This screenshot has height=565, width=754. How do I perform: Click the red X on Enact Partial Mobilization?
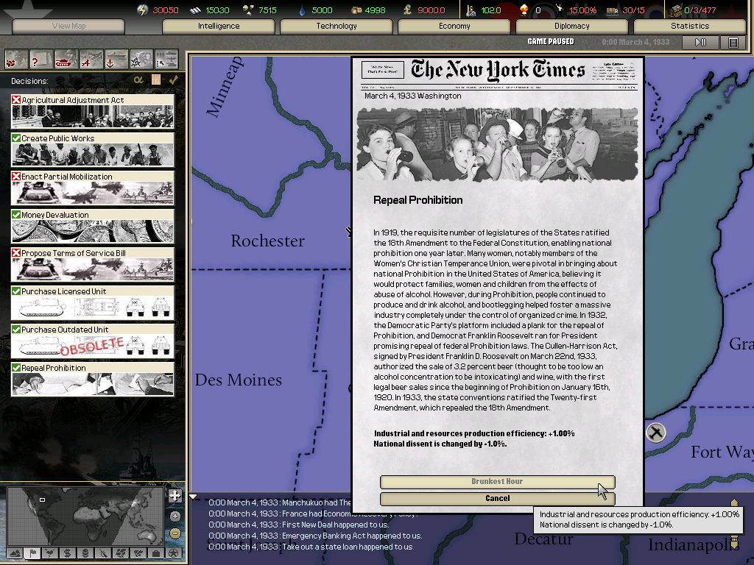16,177
